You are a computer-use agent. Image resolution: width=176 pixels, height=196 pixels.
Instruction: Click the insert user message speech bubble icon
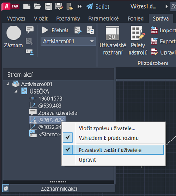point(30,30)
